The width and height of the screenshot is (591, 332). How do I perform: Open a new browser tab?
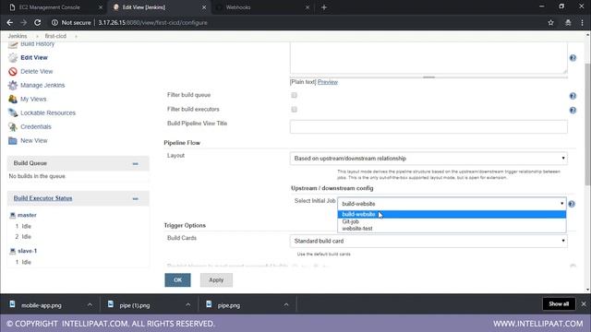coord(324,7)
